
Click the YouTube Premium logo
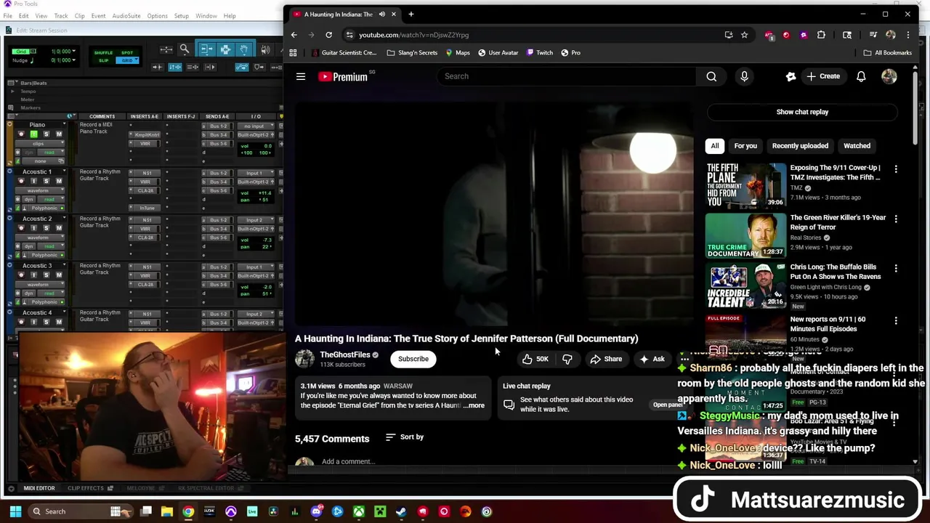tap(344, 76)
